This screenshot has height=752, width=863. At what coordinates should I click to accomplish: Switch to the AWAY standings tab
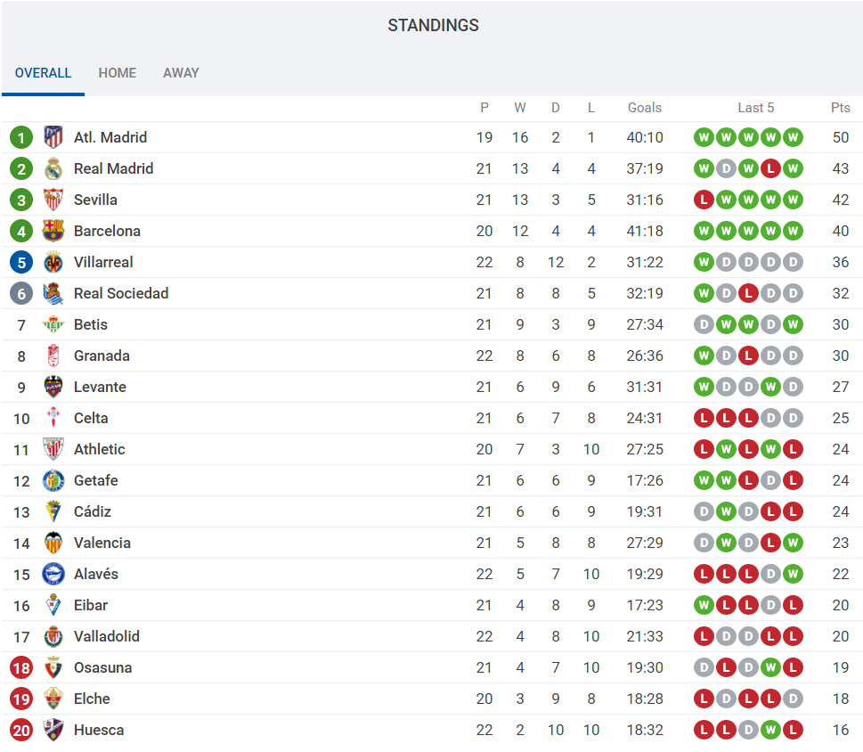(181, 73)
